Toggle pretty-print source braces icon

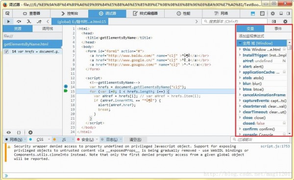point(19,133)
